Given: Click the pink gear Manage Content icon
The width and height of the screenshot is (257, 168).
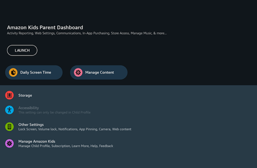Looking at the screenshot, I should (78, 72).
